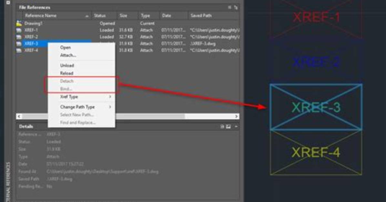Image resolution: width=386 pixels, height=202 pixels.
Task: Click the XREF-2 text in the canvas
Action: pyautogui.click(x=316, y=62)
